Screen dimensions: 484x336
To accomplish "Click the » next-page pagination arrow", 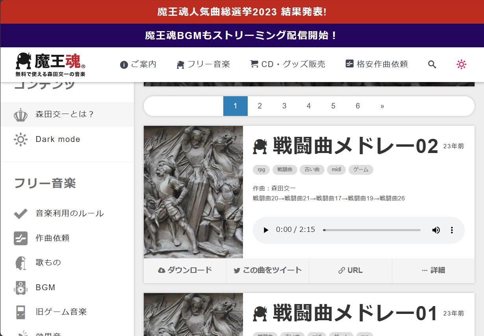I will [382, 106].
